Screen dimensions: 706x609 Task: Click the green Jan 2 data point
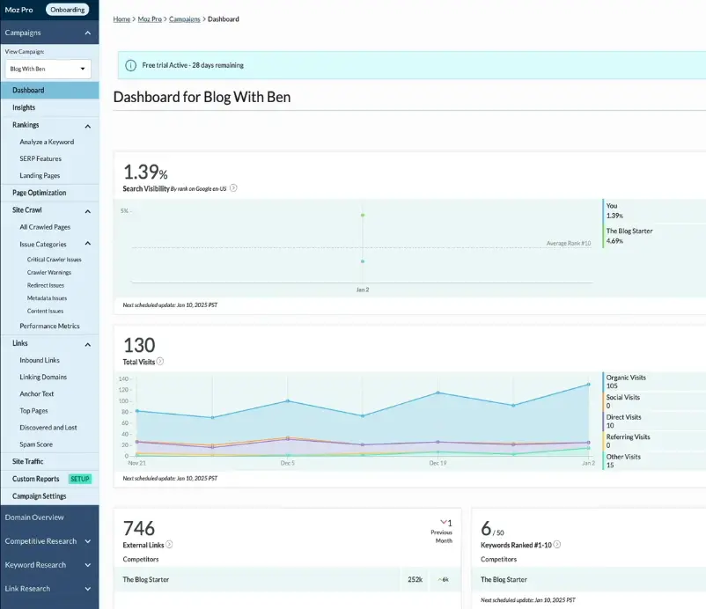pyautogui.click(x=363, y=215)
